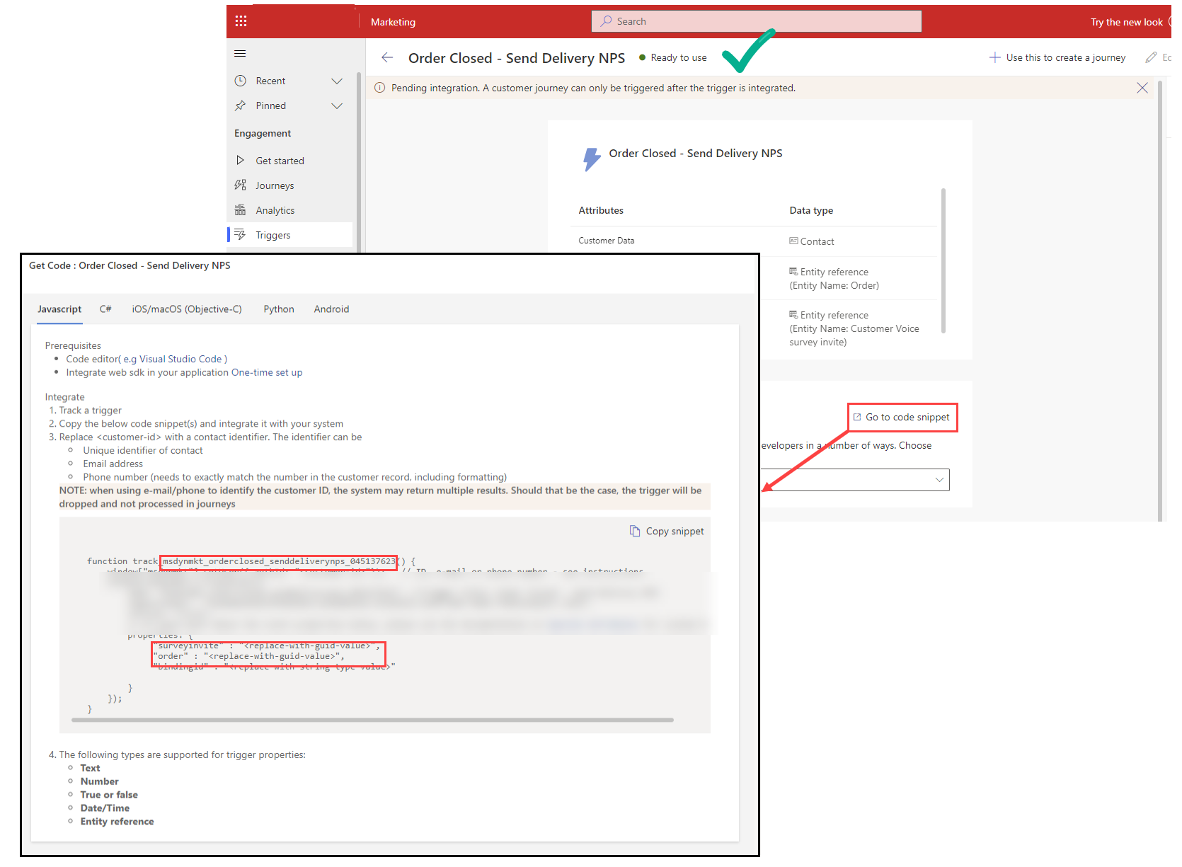
Task: Select Triggers in the sidebar
Action: pos(289,235)
